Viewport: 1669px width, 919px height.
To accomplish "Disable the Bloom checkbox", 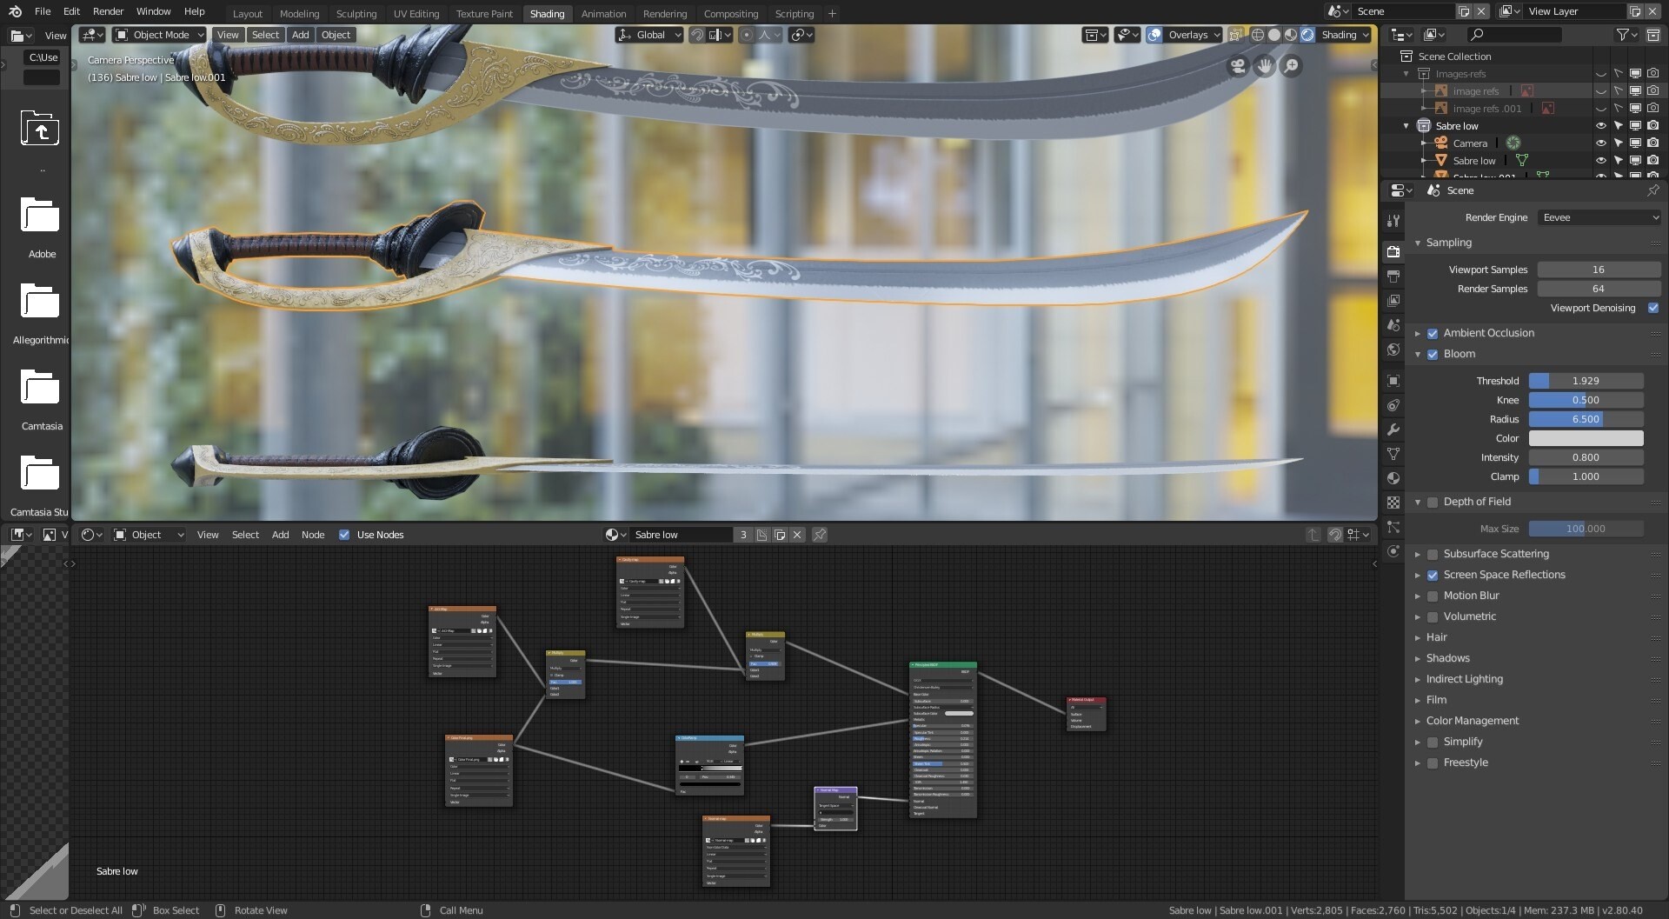I will [x=1433, y=355].
